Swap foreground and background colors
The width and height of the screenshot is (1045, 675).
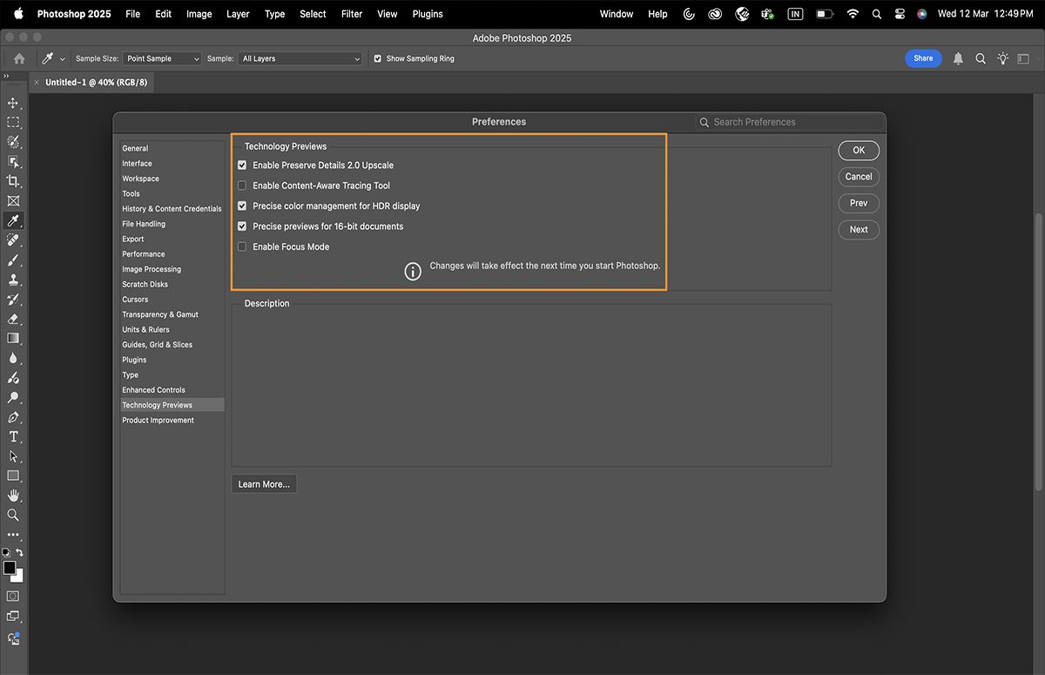tap(19, 552)
